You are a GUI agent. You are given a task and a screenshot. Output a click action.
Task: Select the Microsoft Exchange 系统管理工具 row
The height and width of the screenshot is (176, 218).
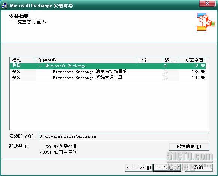(x=108, y=78)
